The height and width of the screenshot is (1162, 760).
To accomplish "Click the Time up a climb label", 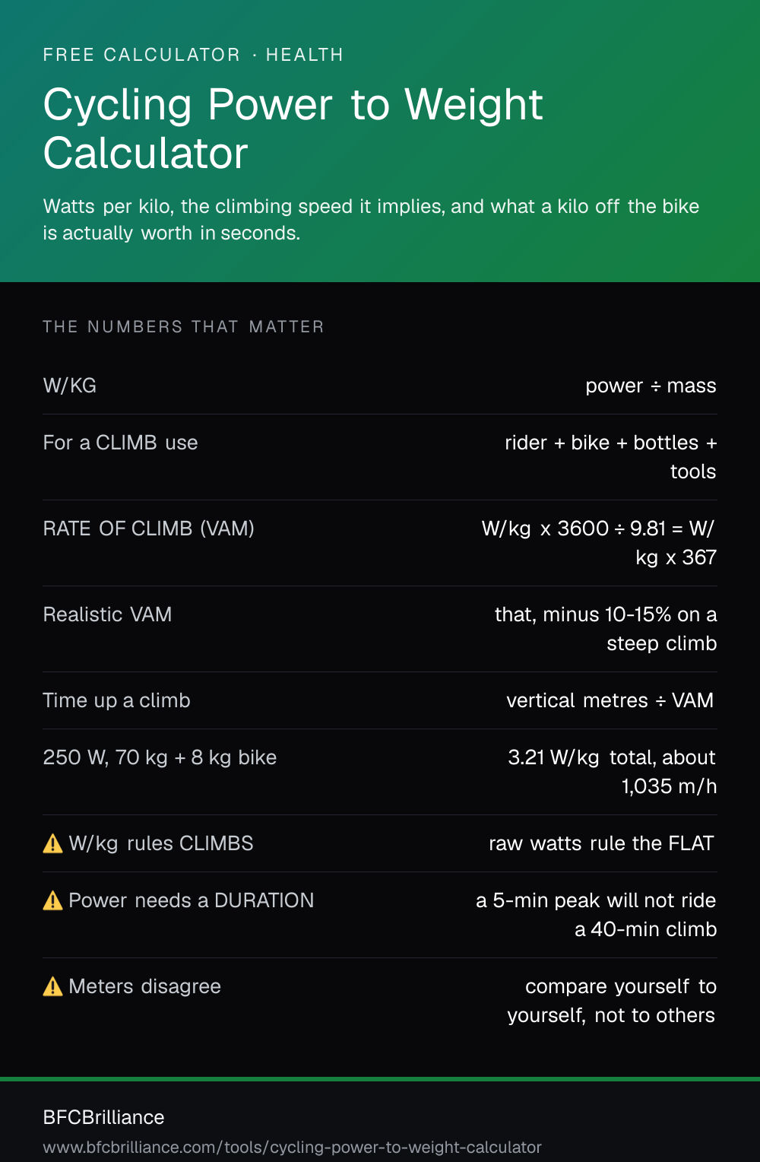I will click(x=117, y=700).
